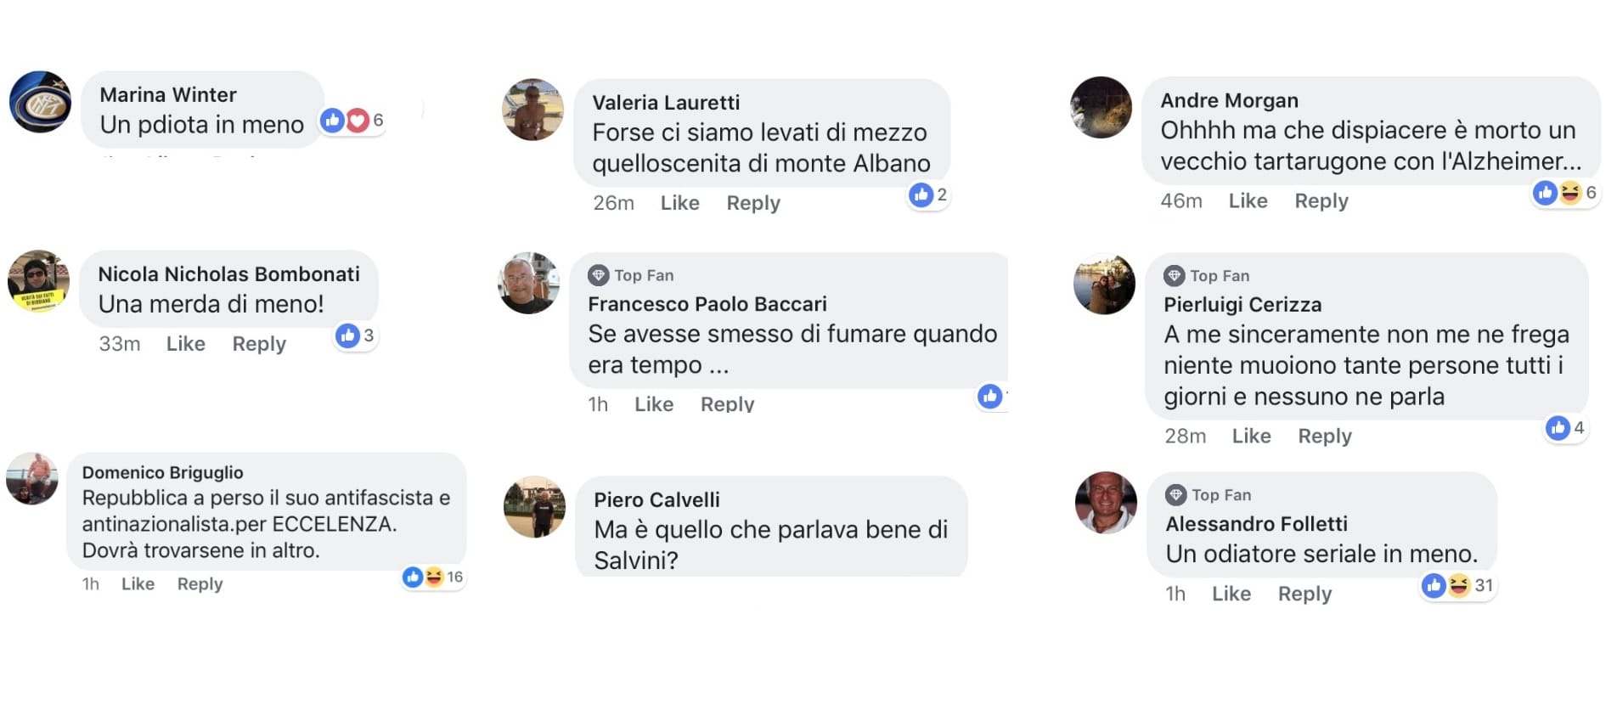Open Piero Calvelli's profile picture
This screenshot has height=710, width=1617.
534,507
